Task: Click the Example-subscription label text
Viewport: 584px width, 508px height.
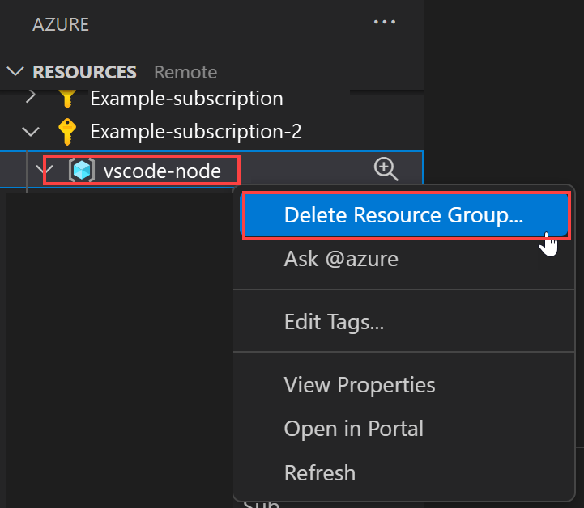Action: pyautogui.click(x=186, y=99)
